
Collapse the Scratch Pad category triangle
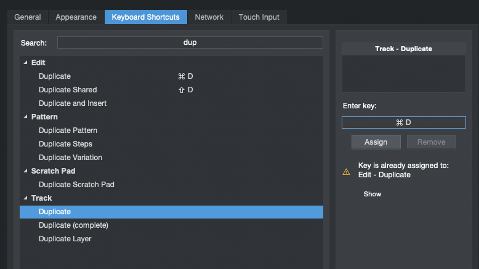click(25, 171)
